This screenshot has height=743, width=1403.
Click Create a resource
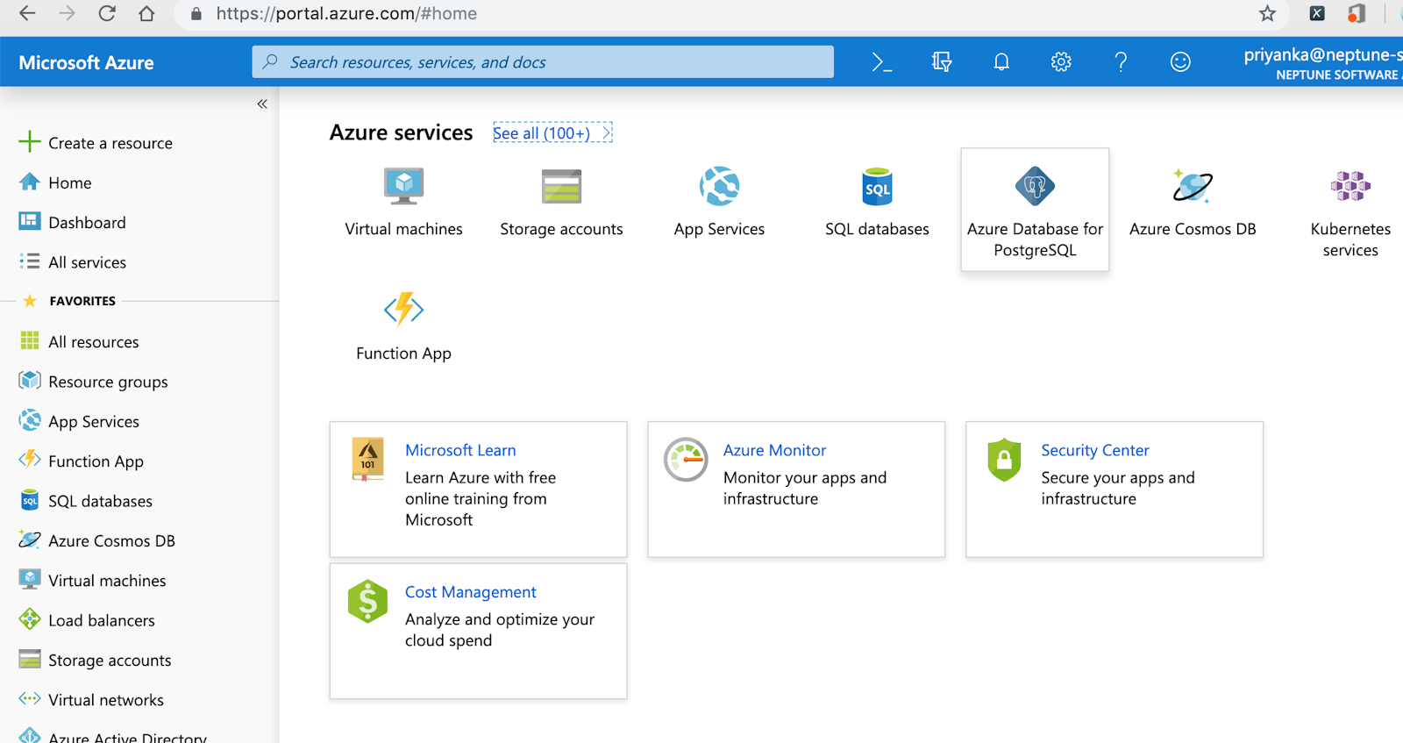110,143
